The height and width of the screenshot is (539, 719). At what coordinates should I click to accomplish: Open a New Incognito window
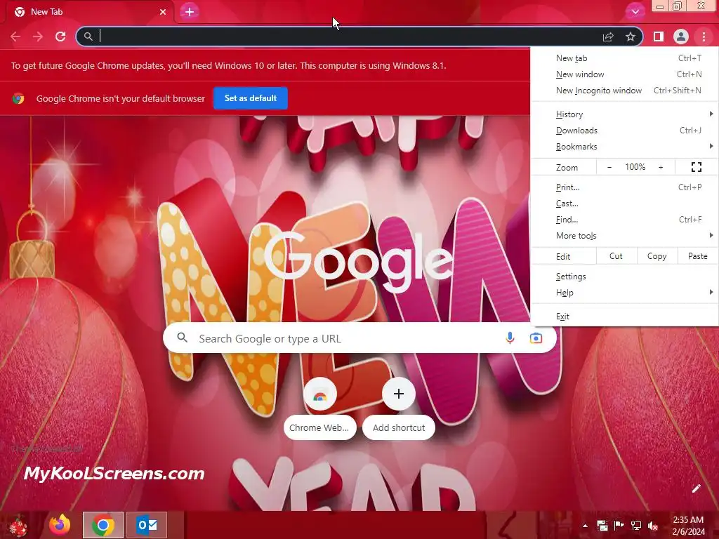point(624,91)
